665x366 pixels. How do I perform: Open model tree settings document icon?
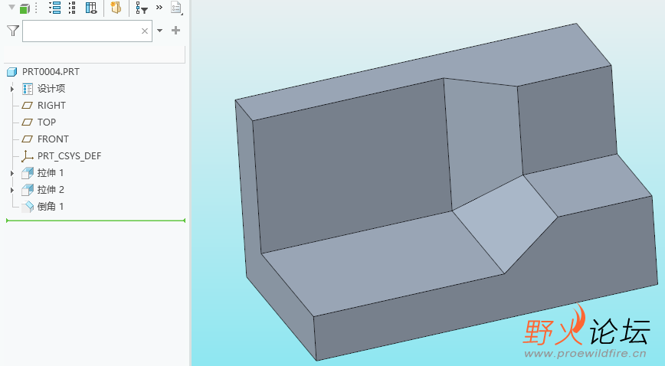[x=176, y=8]
